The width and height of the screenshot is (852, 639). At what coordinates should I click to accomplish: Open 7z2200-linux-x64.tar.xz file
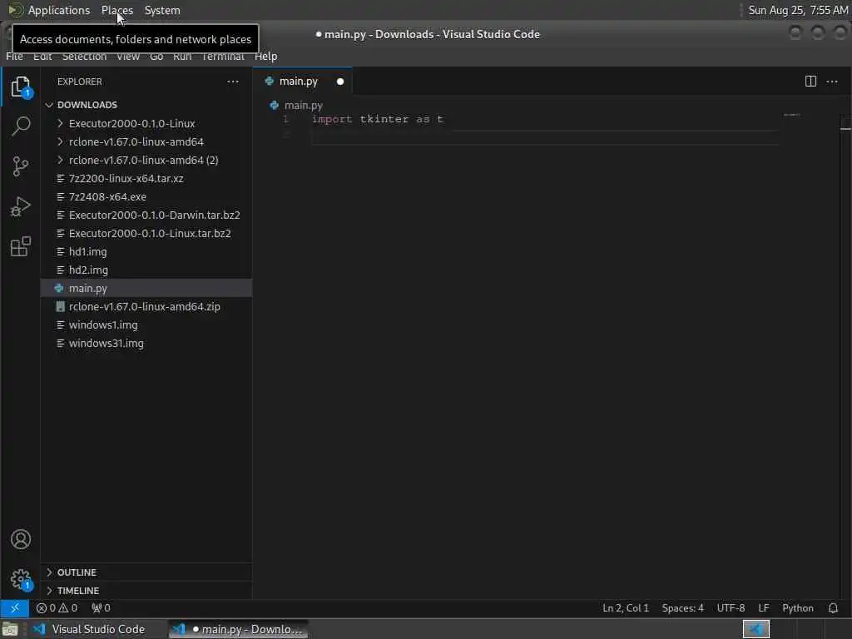[146, 178]
